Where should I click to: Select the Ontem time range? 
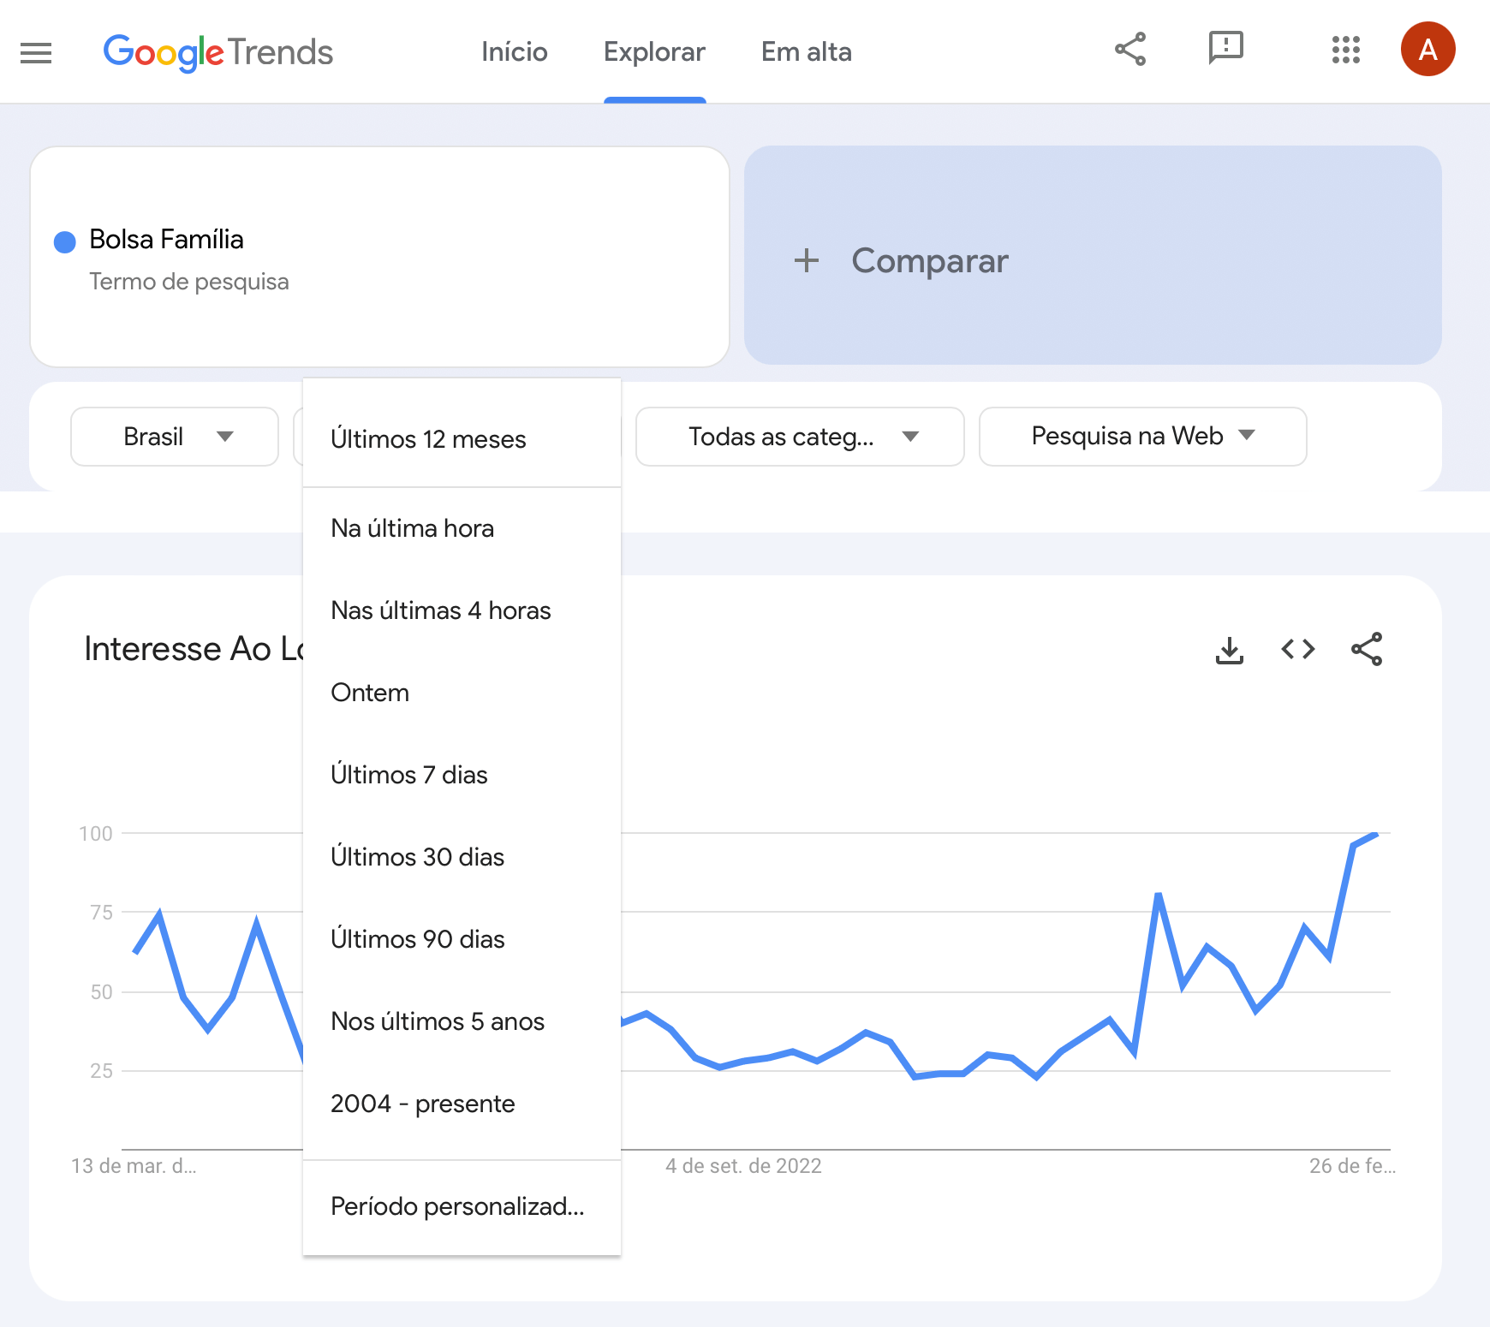[x=462, y=693]
